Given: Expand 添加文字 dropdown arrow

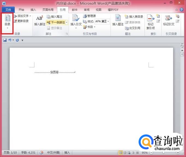Looking at the screenshot, I should (30, 16).
